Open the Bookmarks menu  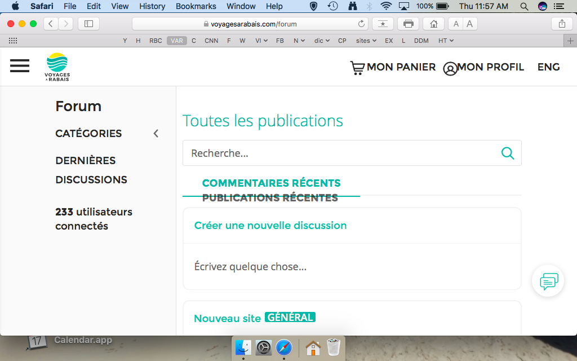coord(196,6)
